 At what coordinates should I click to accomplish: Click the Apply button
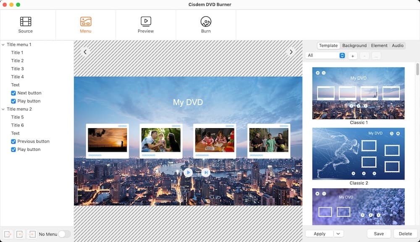pos(320,234)
